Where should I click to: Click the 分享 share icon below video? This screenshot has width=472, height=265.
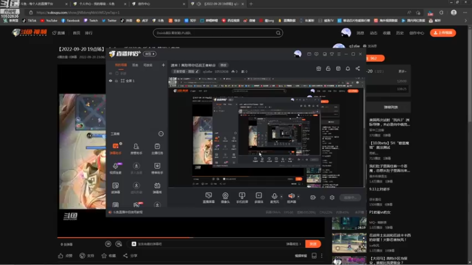point(125,256)
